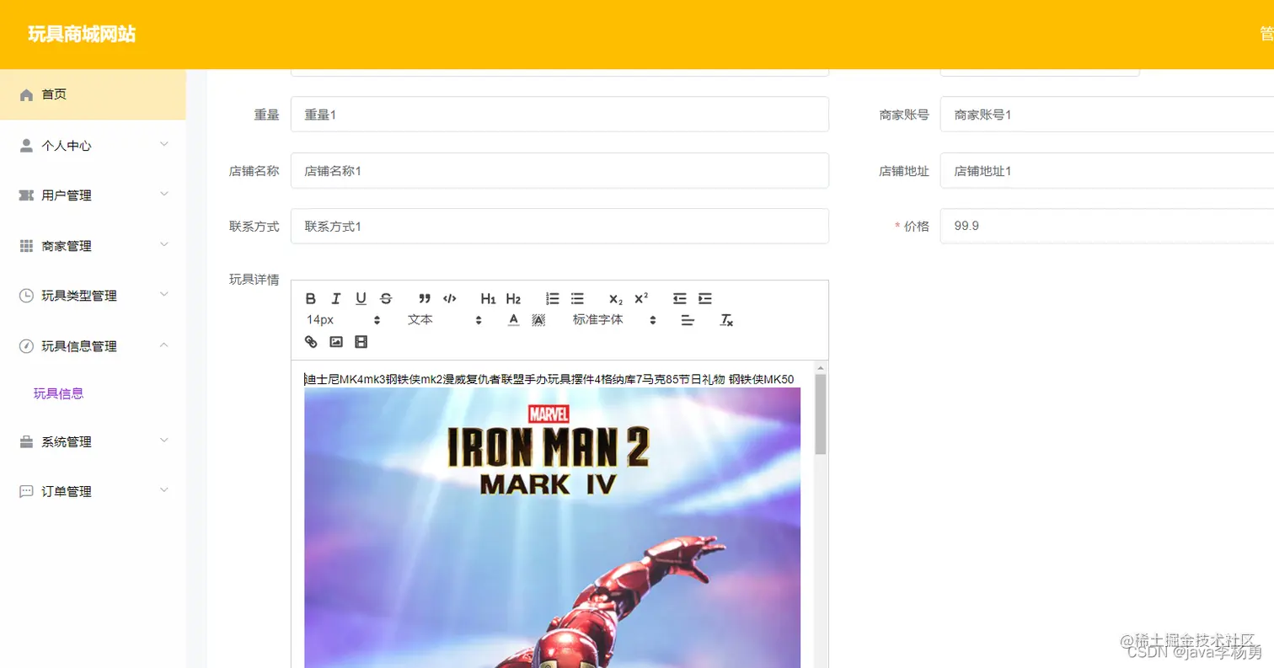The height and width of the screenshot is (668, 1274).
Task: Go to 首页 in sidebar
Action: [93, 94]
